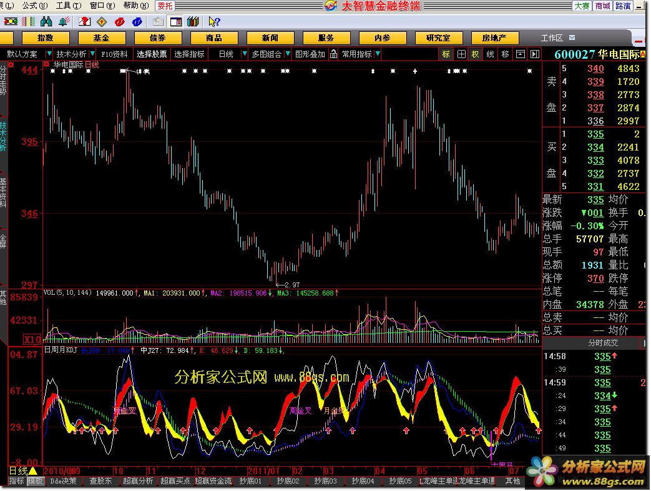
Task: Expand the 技术分析 dropdown arrow
Action: point(92,54)
